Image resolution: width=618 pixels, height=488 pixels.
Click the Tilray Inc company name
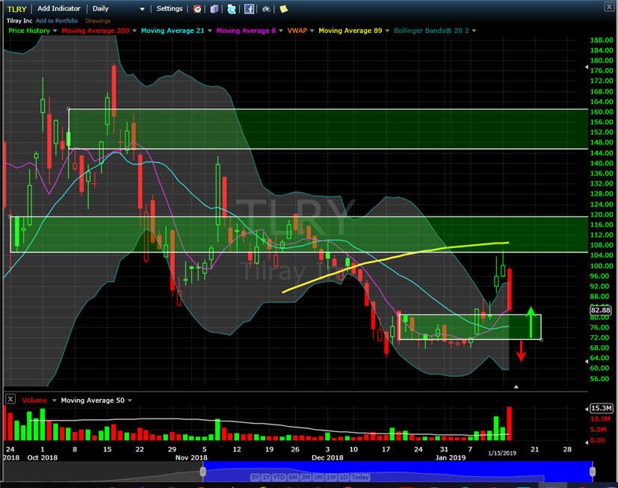pos(19,21)
